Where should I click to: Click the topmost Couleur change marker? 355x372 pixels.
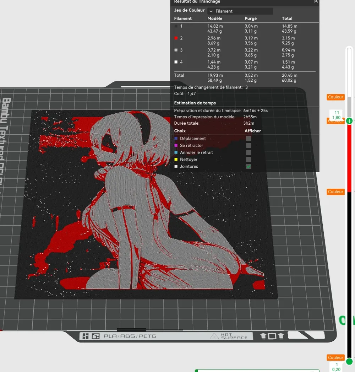pyautogui.click(x=335, y=97)
